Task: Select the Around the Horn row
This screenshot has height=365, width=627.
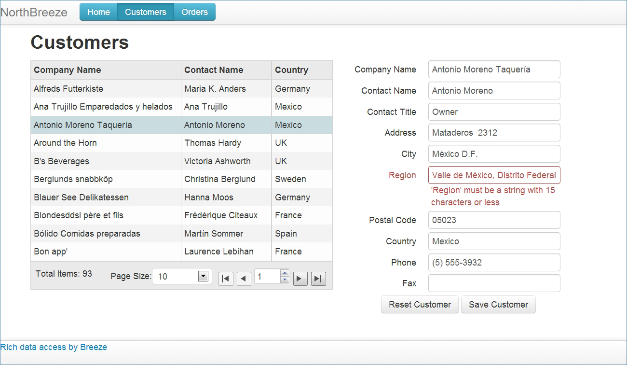Action: [x=181, y=143]
